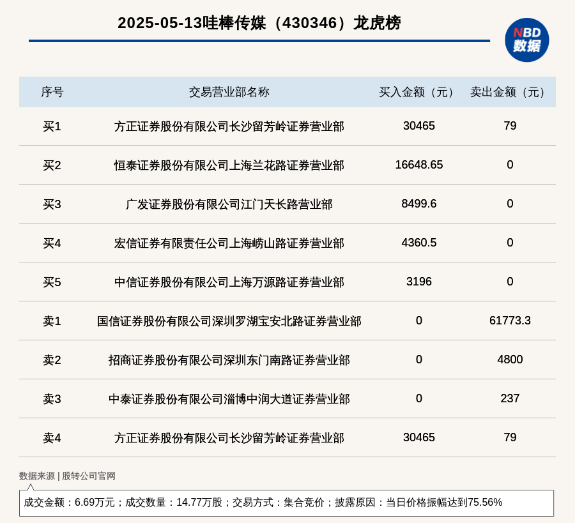The image size is (575, 523).
Task: Click sell amount 0 in 买4 row
Action: [510, 242]
